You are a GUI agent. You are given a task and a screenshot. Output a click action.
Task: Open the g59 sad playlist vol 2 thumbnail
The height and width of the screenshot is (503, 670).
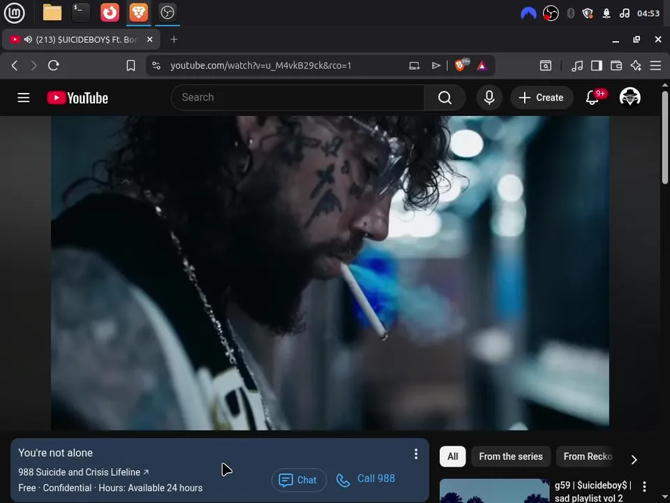click(x=494, y=491)
